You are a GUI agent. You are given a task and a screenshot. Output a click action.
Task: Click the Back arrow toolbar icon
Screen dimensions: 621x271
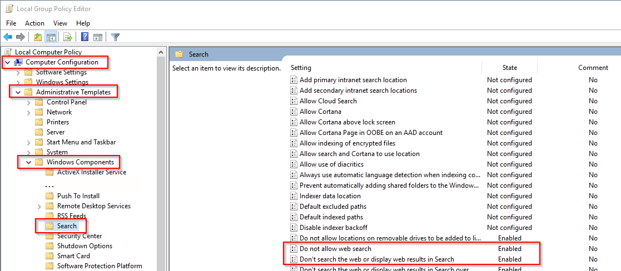click(x=8, y=37)
